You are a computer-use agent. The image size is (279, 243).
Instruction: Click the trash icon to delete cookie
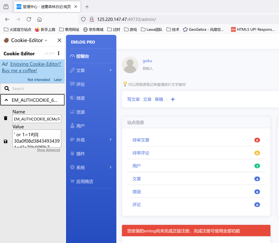(x=6, y=118)
